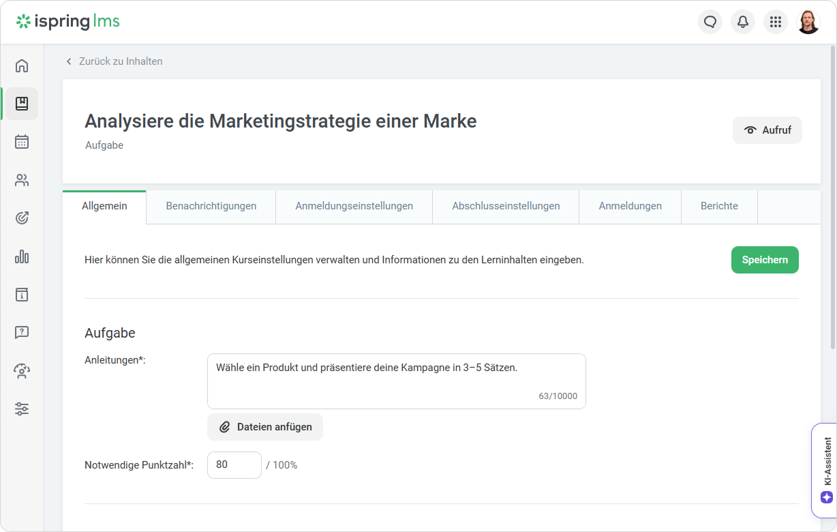Open the Abschlusseinstellungen tab
The image size is (837, 532).
point(506,206)
